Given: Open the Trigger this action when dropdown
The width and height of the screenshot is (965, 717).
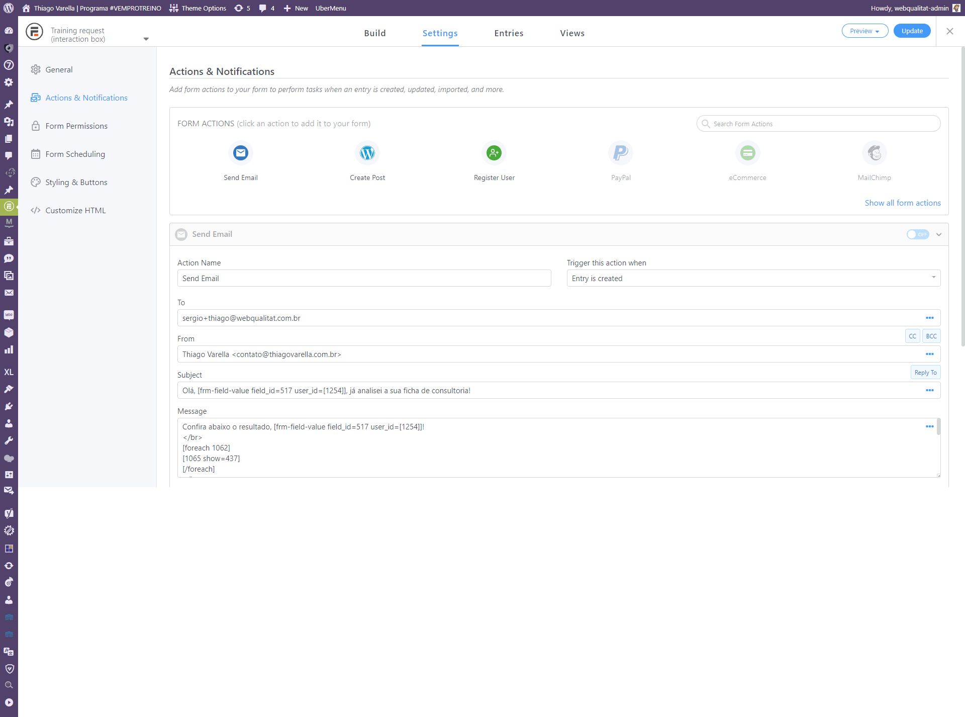Looking at the screenshot, I should 753,278.
